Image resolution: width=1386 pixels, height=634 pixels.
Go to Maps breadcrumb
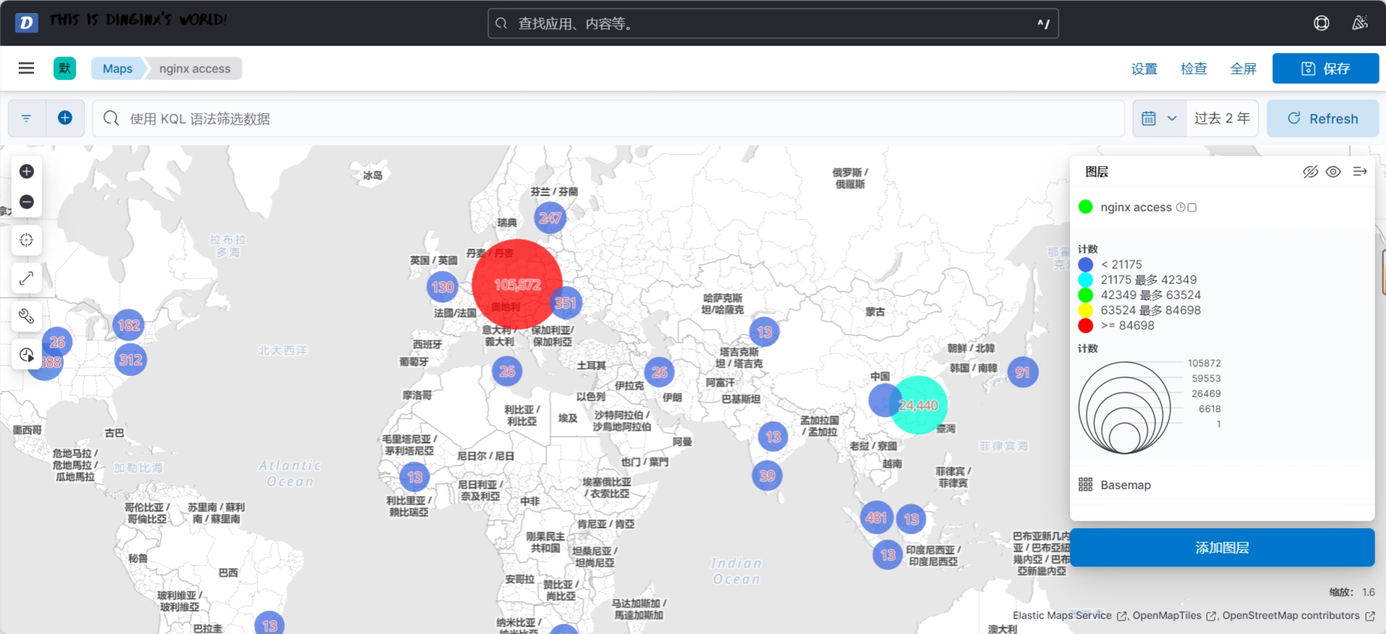click(x=118, y=68)
